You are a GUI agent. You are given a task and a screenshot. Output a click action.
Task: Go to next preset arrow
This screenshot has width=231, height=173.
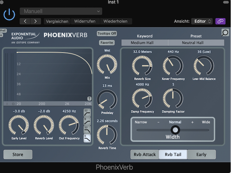[x=36, y=21]
